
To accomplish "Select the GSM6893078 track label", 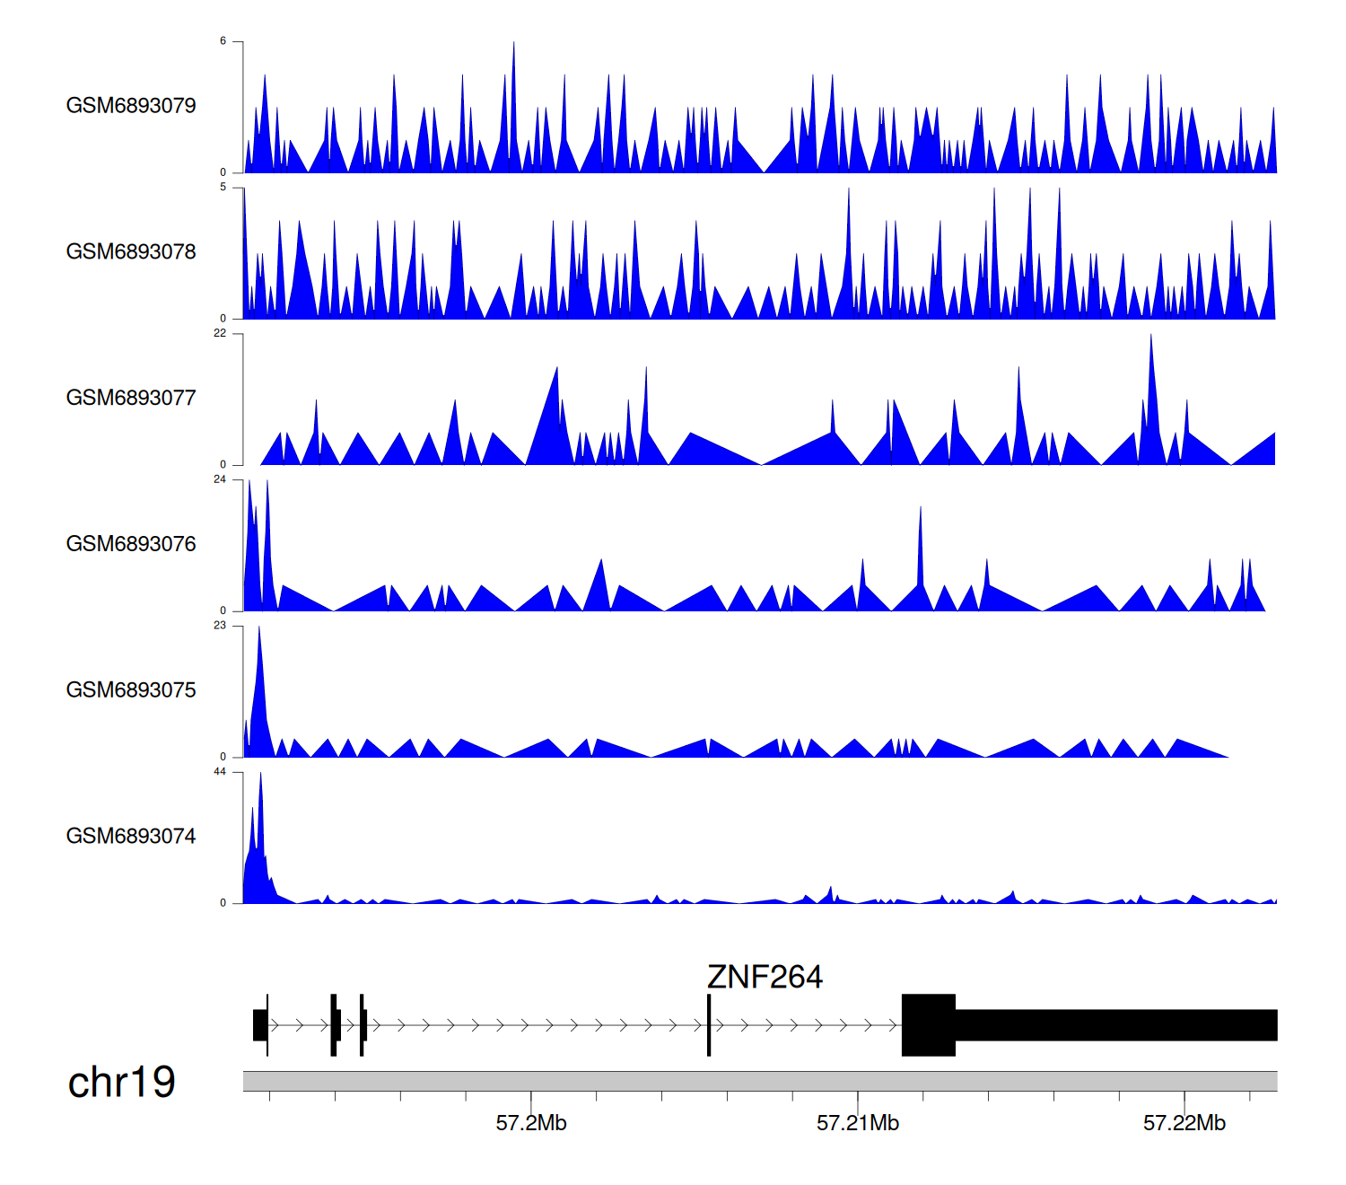I will [131, 251].
